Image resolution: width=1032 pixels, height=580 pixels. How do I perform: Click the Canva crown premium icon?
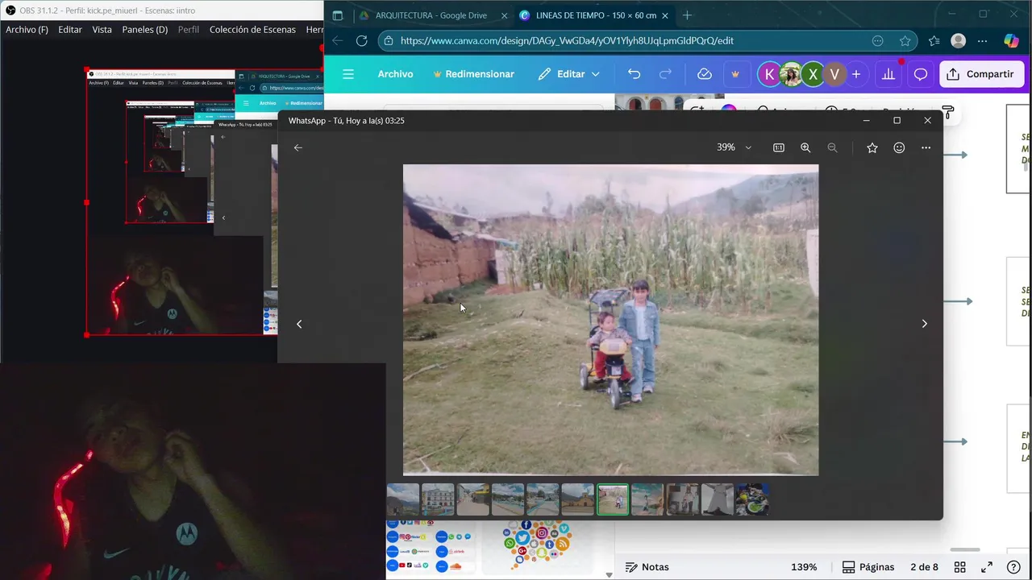click(x=735, y=74)
